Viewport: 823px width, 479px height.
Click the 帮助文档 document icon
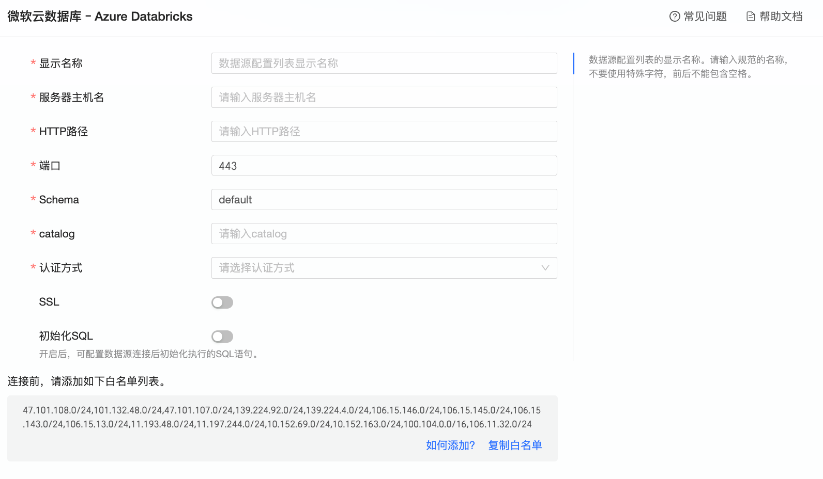click(x=751, y=17)
